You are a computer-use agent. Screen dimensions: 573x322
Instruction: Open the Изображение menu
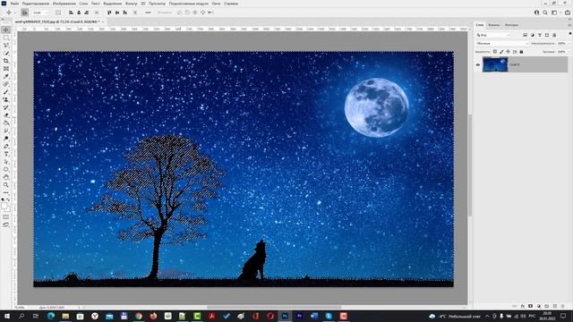[x=64, y=4]
